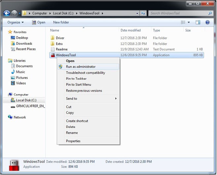The image size is (217, 175).
Task: Click the address bar refresh icon
Action: [143, 13]
